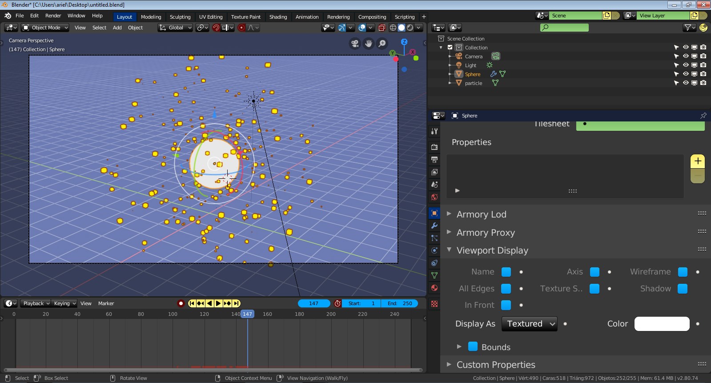Open the Texture properties tab
The height and width of the screenshot is (383, 711).
(x=434, y=304)
